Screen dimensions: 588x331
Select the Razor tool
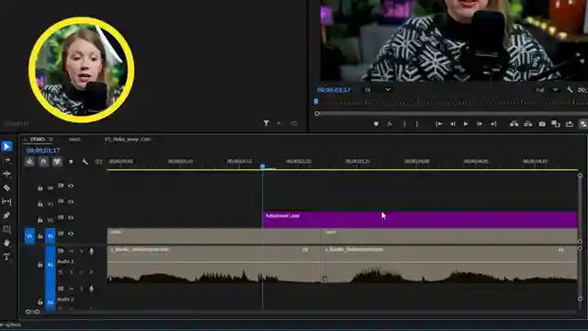pos(6,188)
